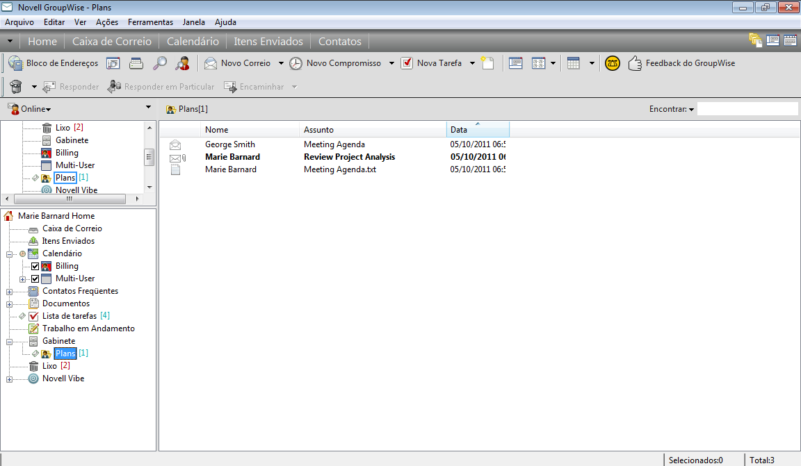Screen dimensions: 801x466
Task: Toggle the Multi-User calendar checkbox
Action: (35, 278)
